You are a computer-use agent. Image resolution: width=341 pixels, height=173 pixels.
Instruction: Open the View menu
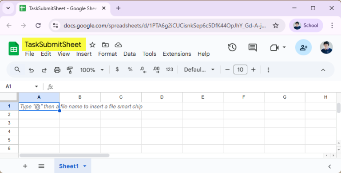pyautogui.click(x=63, y=54)
